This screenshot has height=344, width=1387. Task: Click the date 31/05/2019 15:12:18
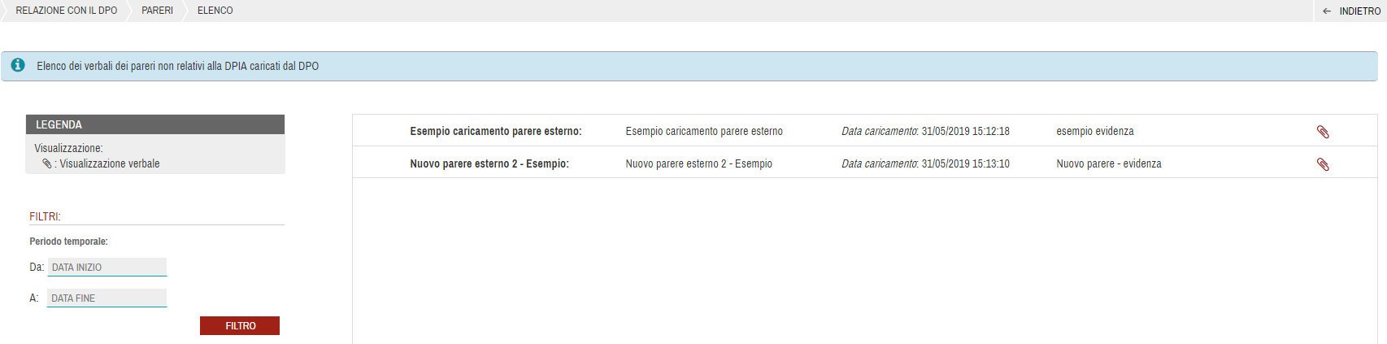965,131
